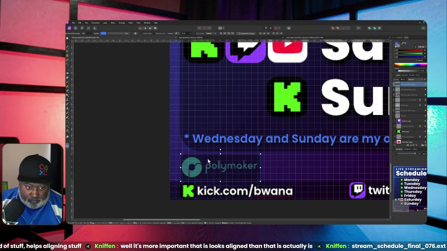Viewport: 447px width, 251px height.
Task: Switch to the Channels panel tab
Action: click(404, 75)
